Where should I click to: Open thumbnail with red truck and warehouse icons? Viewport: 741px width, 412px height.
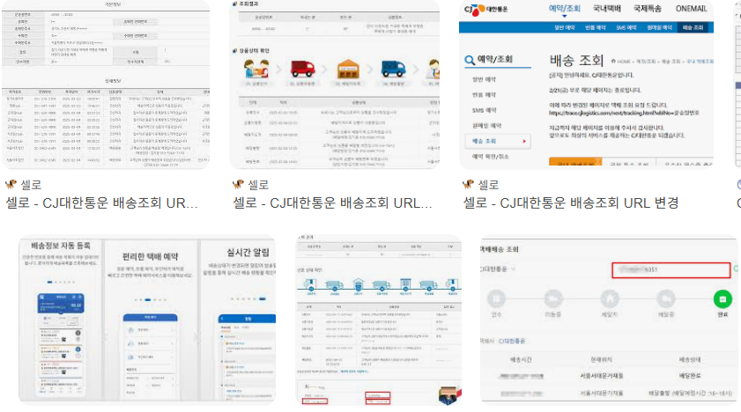tap(334, 83)
